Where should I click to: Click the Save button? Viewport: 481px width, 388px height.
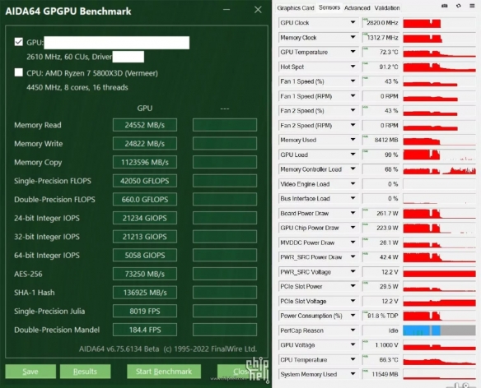(30, 372)
